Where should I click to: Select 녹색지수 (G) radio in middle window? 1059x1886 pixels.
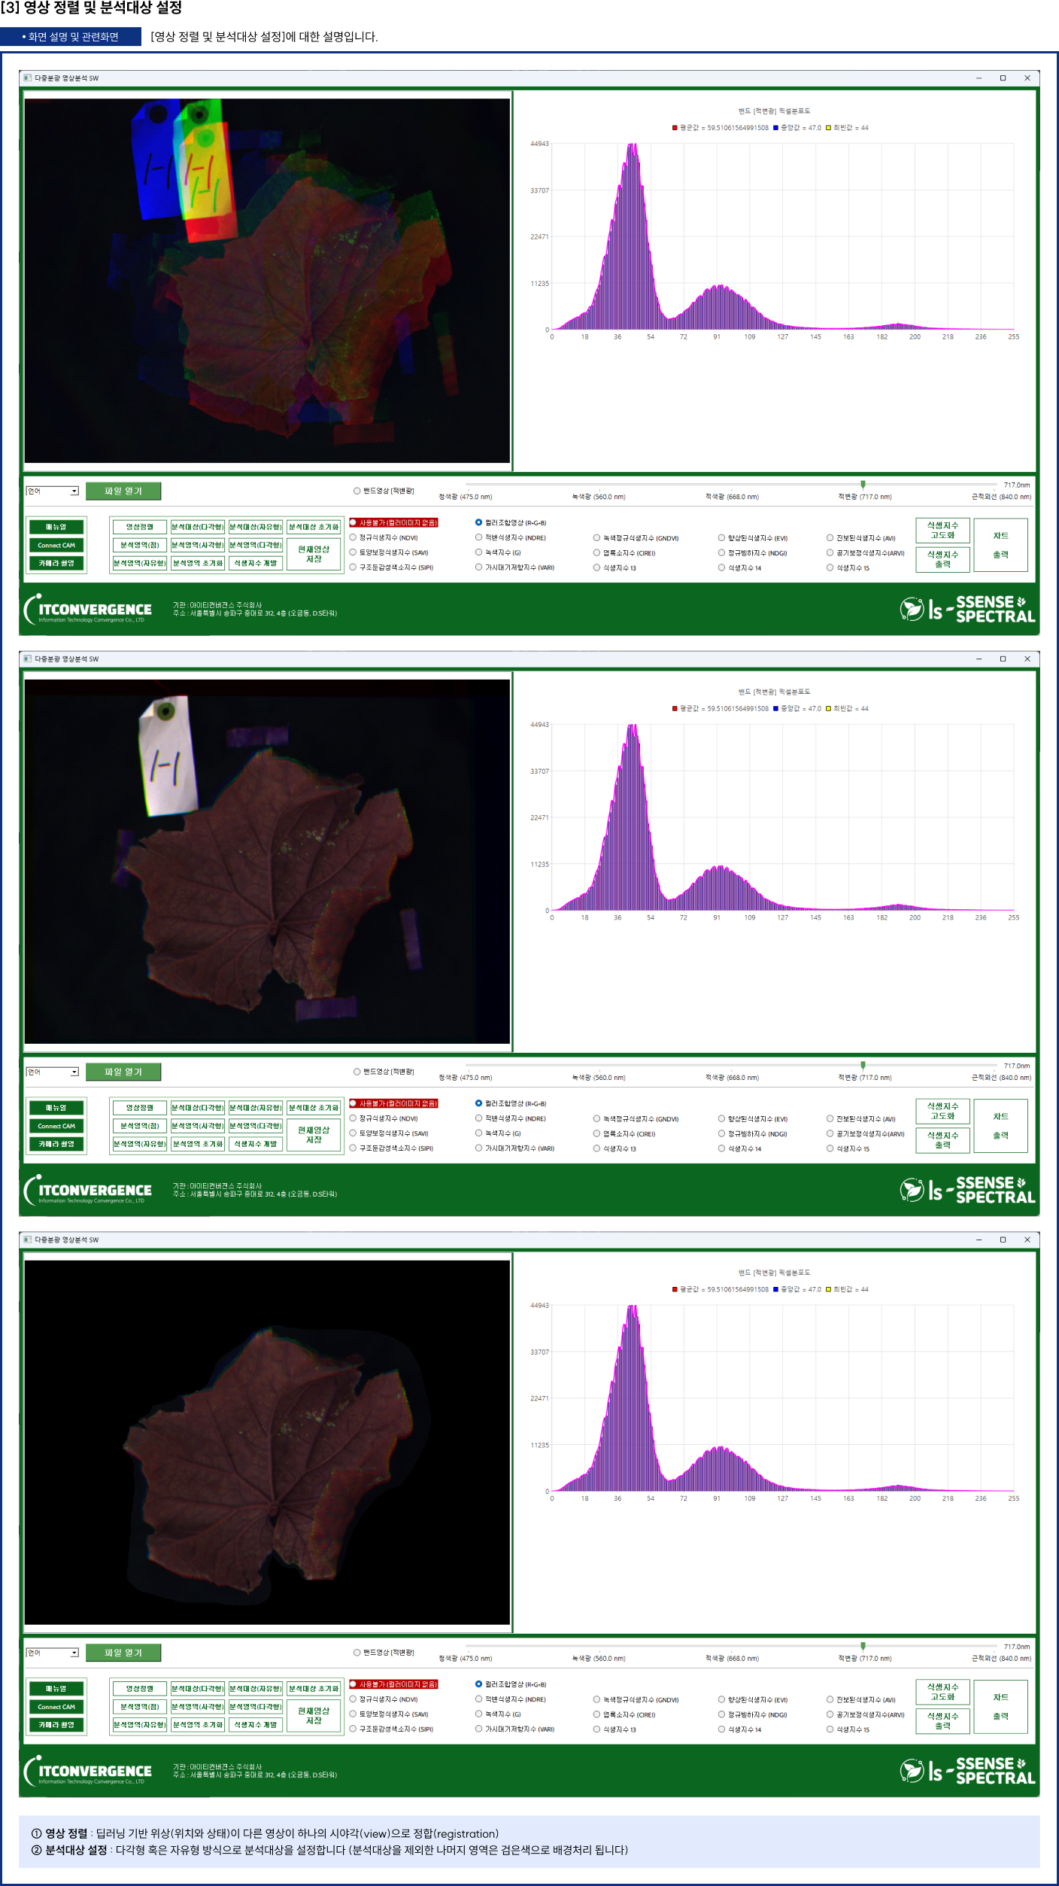[478, 1133]
